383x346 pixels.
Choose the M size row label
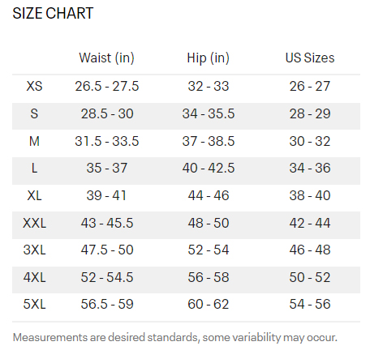click(x=34, y=141)
